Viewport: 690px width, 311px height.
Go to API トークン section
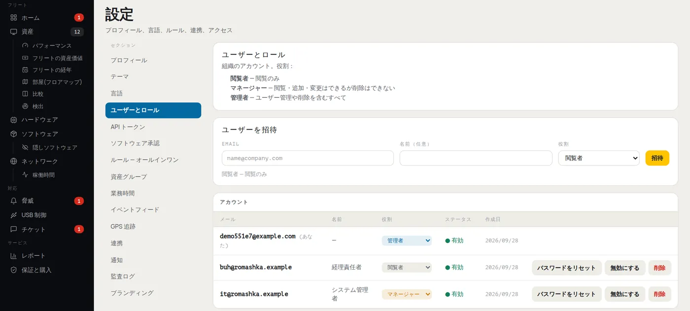(153, 127)
